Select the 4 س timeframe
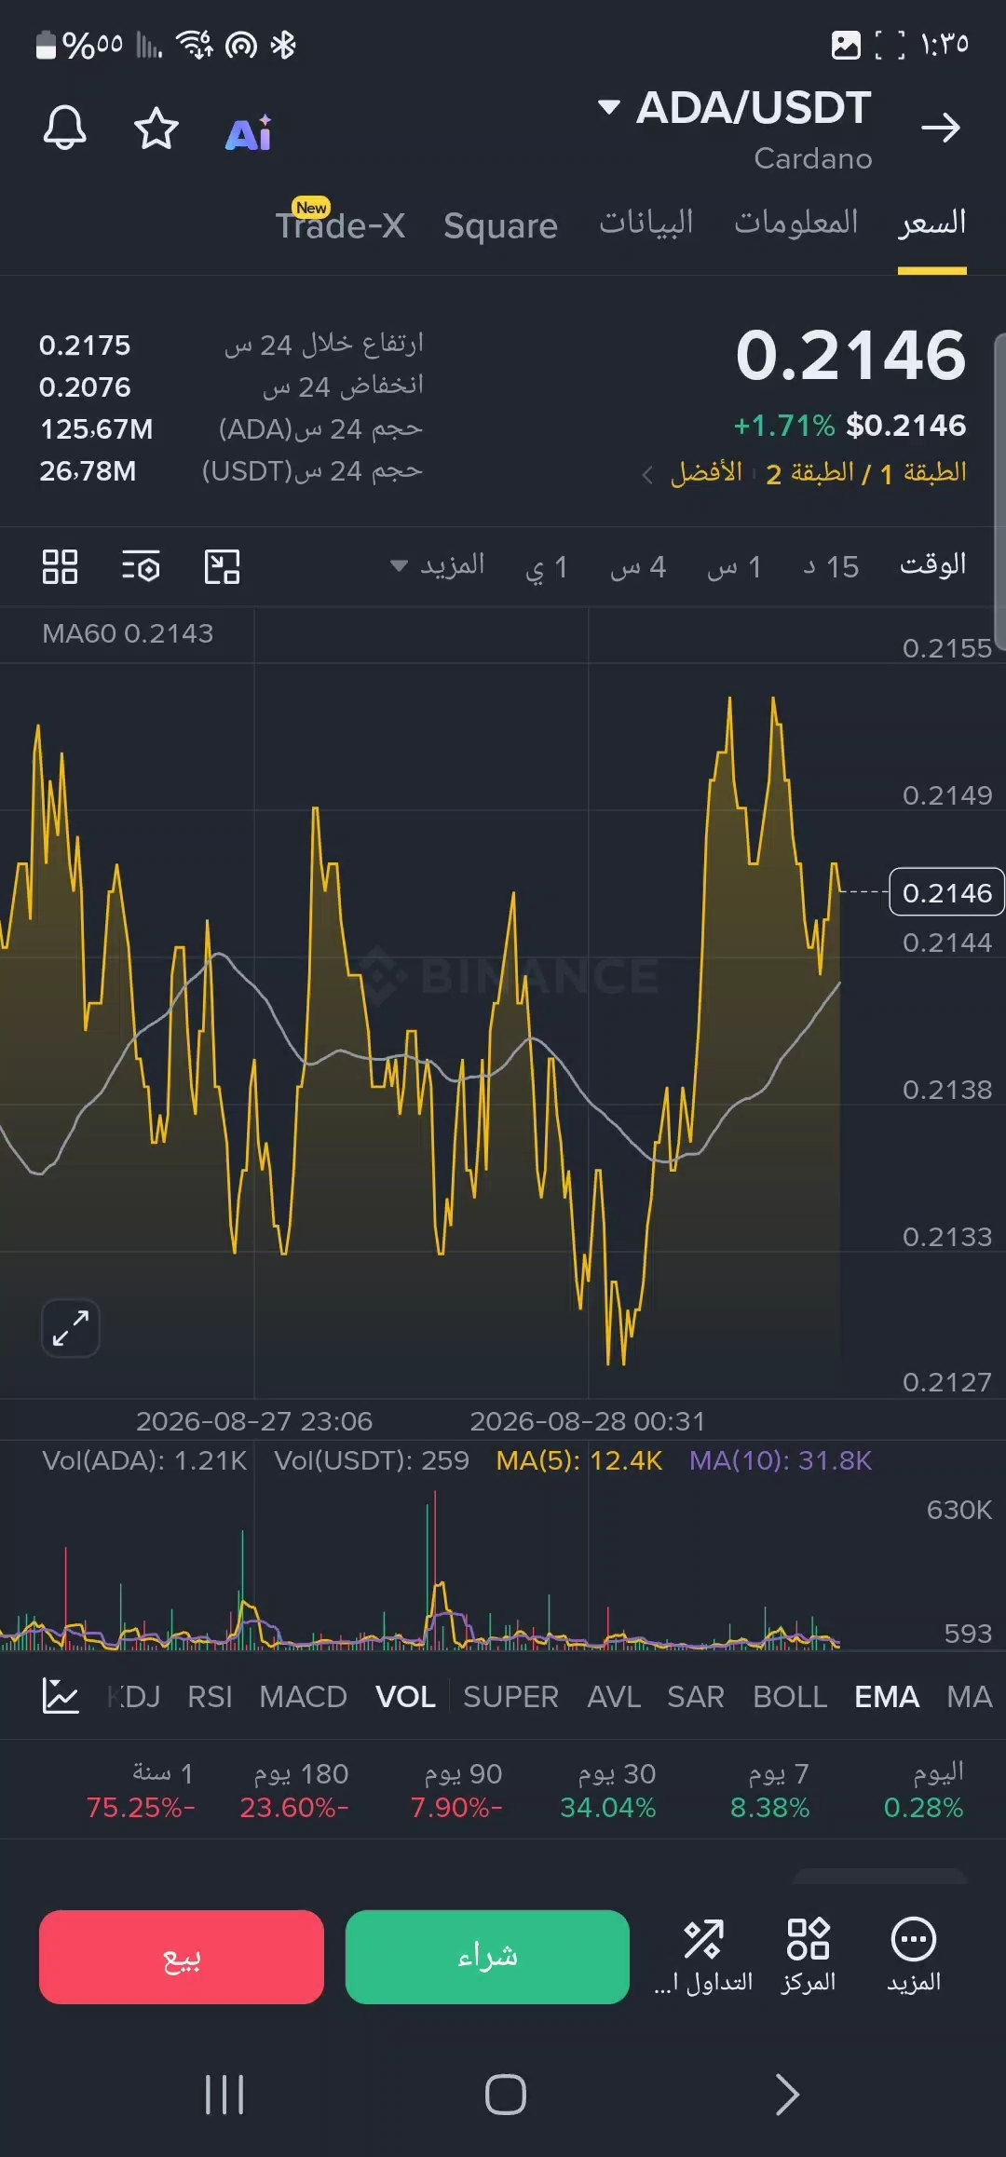This screenshot has height=2157, width=1006. point(638,566)
